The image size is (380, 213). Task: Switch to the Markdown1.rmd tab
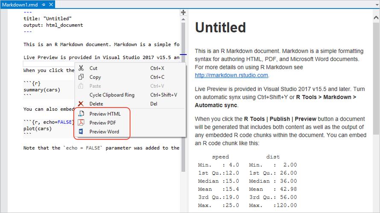(19, 4)
